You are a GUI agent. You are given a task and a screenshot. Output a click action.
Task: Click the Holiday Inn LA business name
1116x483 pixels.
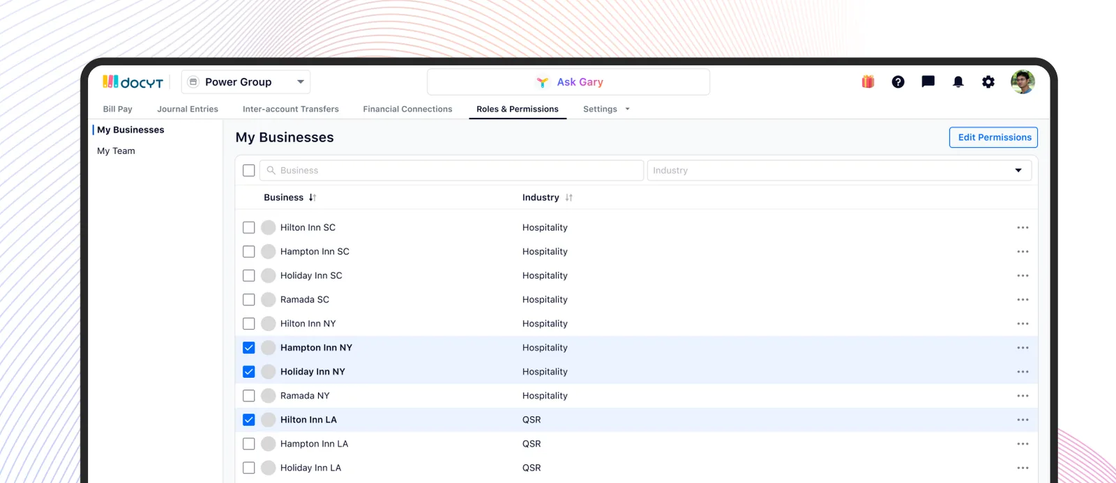(310, 468)
